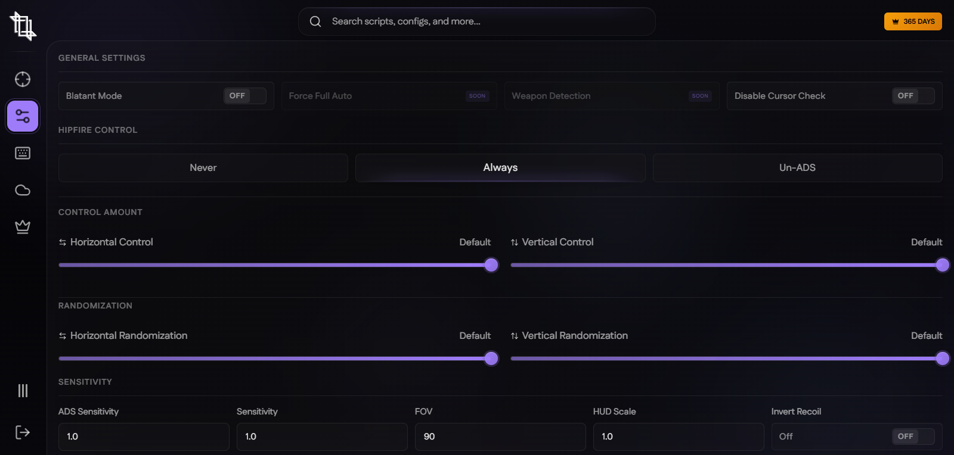The image size is (954, 455).
Task: Select the sliders settings icon in the sidebar
Action: click(23, 116)
